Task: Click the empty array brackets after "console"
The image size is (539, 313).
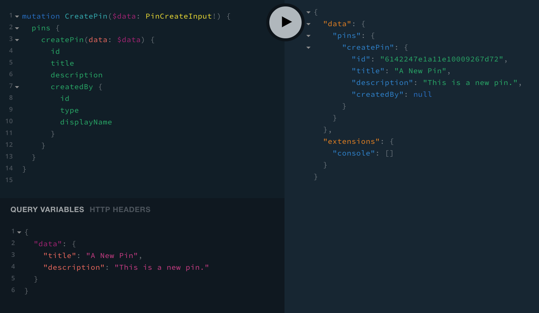Action: point(389,153)
